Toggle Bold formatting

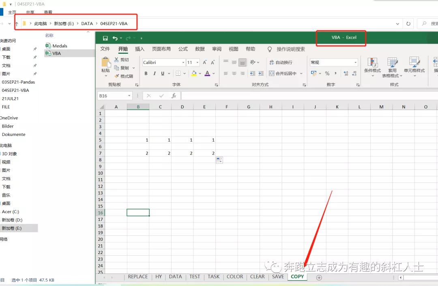click(x=146, y=73)
